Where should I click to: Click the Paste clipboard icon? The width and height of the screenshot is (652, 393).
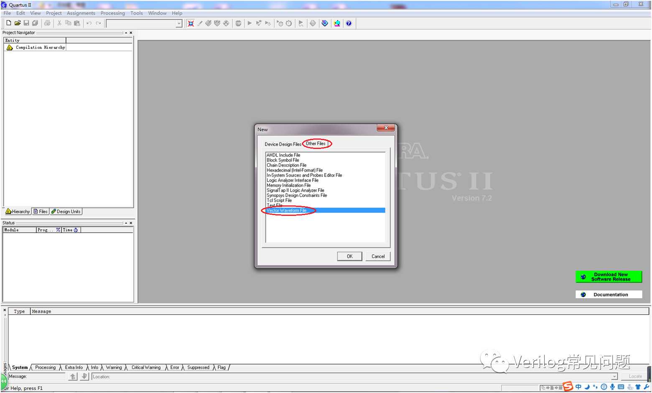click(77, 23)
